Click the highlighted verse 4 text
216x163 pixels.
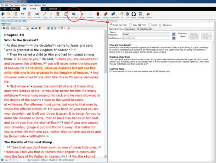[x=50, y=70]
